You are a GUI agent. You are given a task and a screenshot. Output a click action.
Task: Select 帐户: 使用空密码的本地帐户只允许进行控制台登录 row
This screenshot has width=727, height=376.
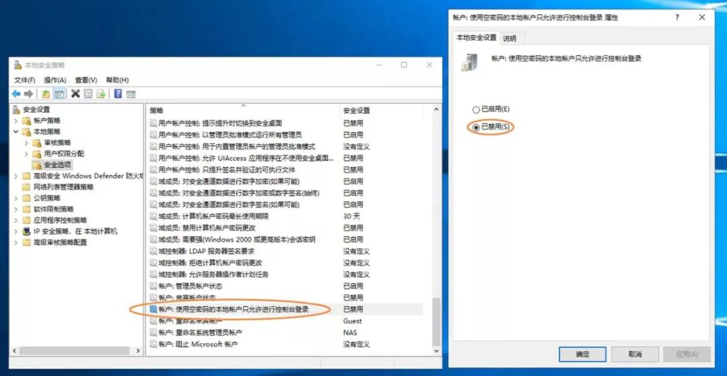pos(285,309)
